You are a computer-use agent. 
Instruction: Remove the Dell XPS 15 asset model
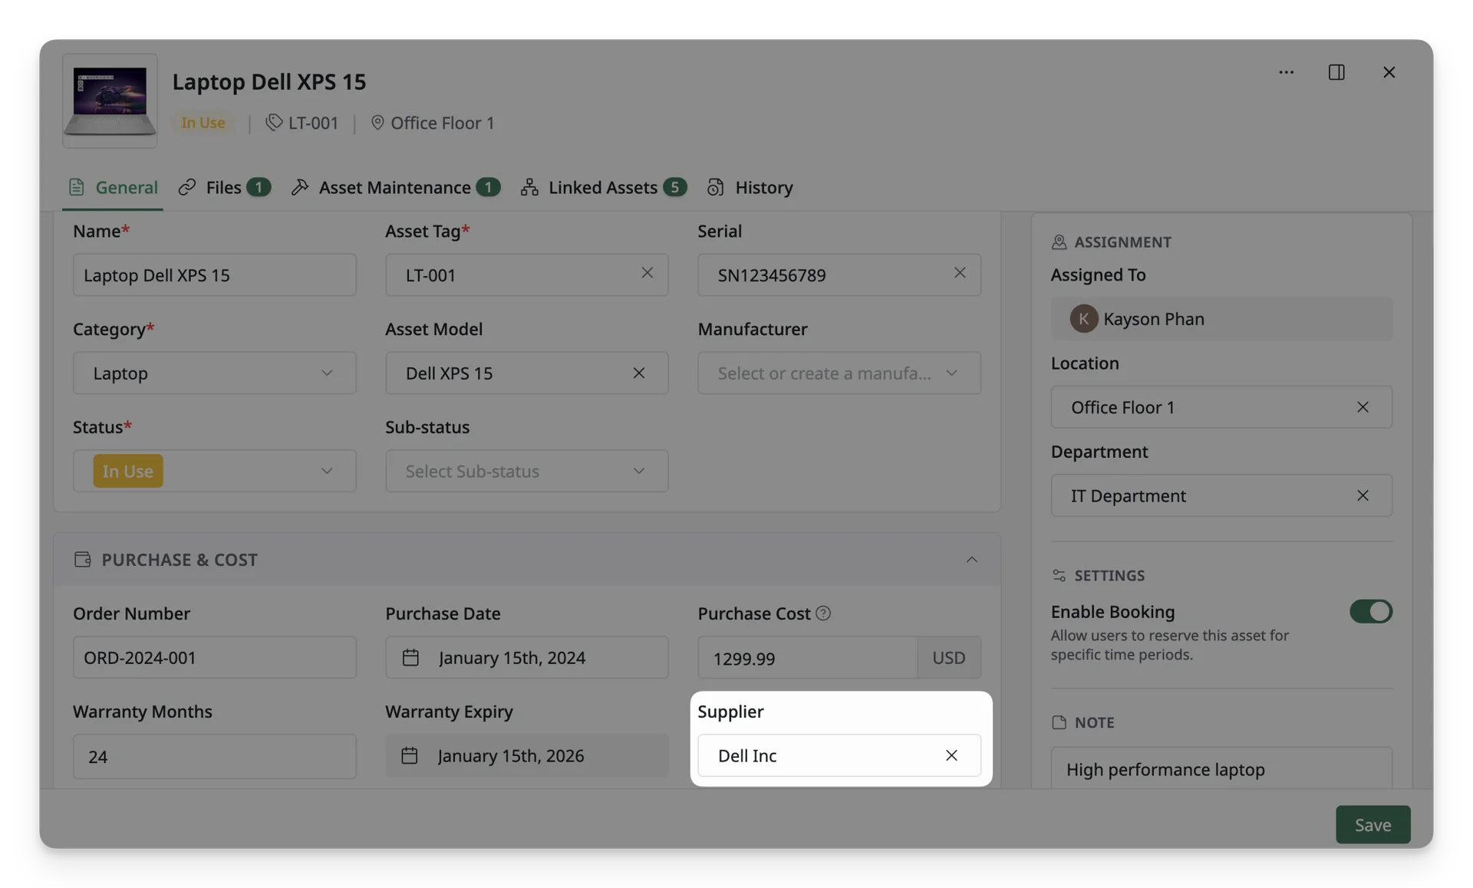point(638,373)
